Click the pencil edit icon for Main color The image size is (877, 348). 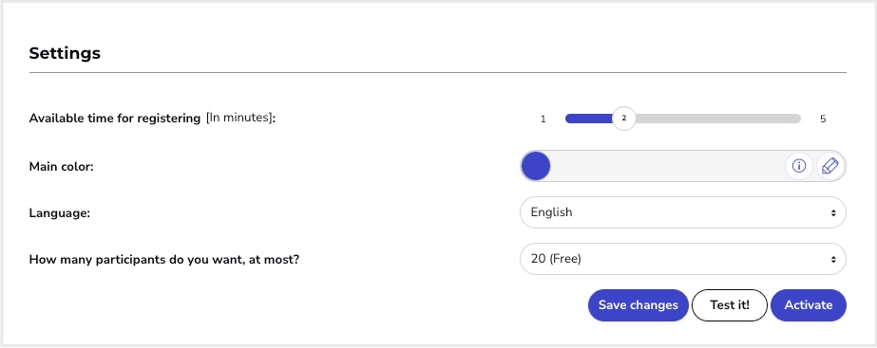830,166
